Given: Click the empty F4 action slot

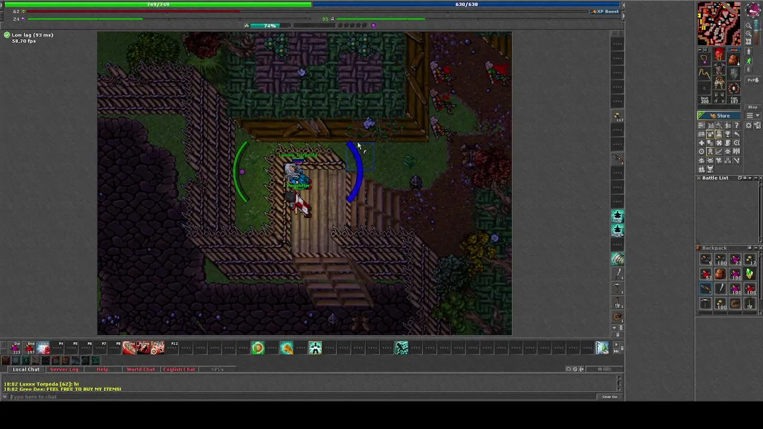Looking at the screenshot, I should [57, 347].
